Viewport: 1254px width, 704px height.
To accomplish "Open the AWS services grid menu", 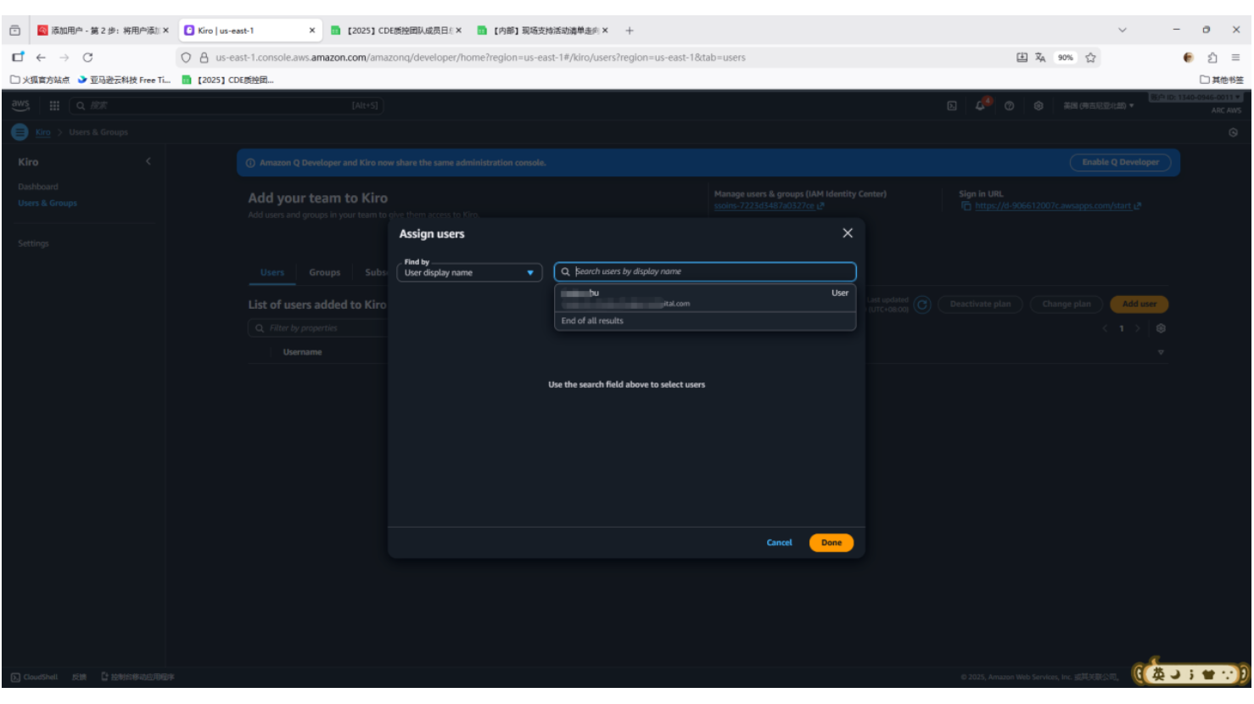I will [x=54, y=106].
